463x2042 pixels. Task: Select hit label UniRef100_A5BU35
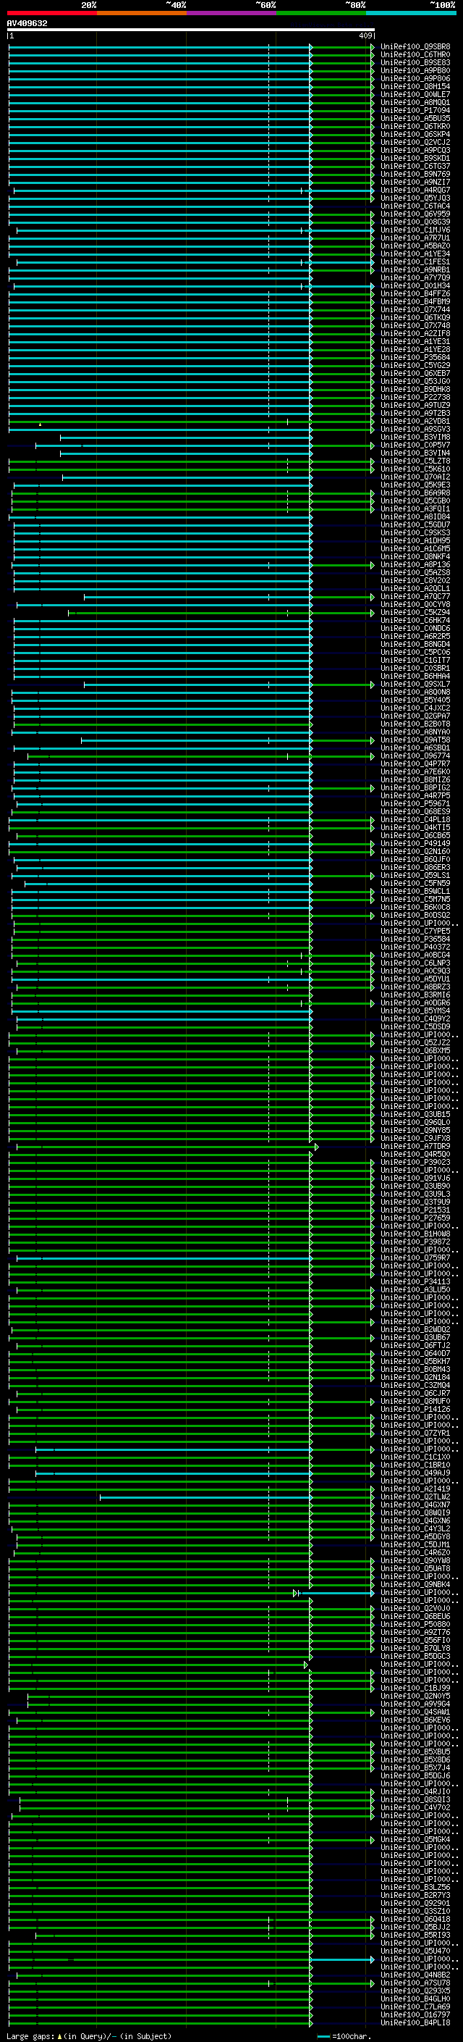tap(415, 118)
